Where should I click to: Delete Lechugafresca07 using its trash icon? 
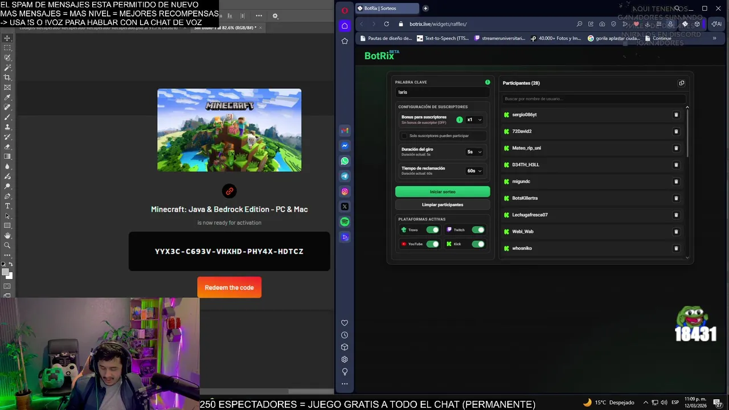click(x=676, y=215)
